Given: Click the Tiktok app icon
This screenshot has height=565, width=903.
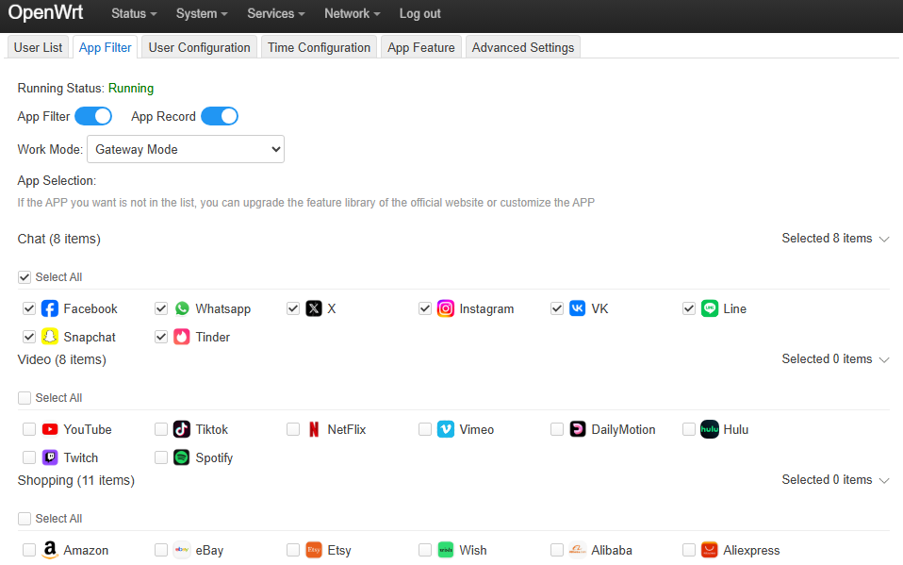Looking at the screenshot, I should click(181, 429).
